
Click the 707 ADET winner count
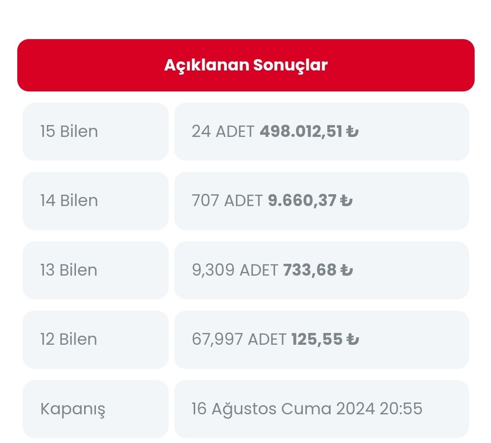click(x=227, y=201)
